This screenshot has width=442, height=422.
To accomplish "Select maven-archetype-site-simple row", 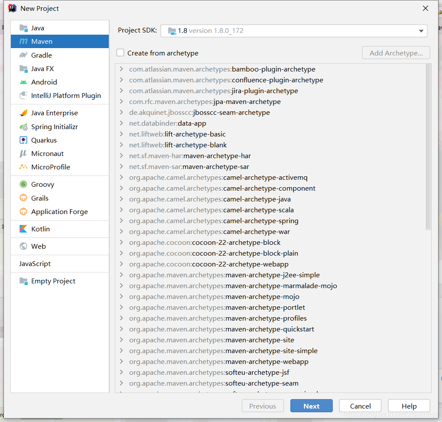I will click(270, 351).
